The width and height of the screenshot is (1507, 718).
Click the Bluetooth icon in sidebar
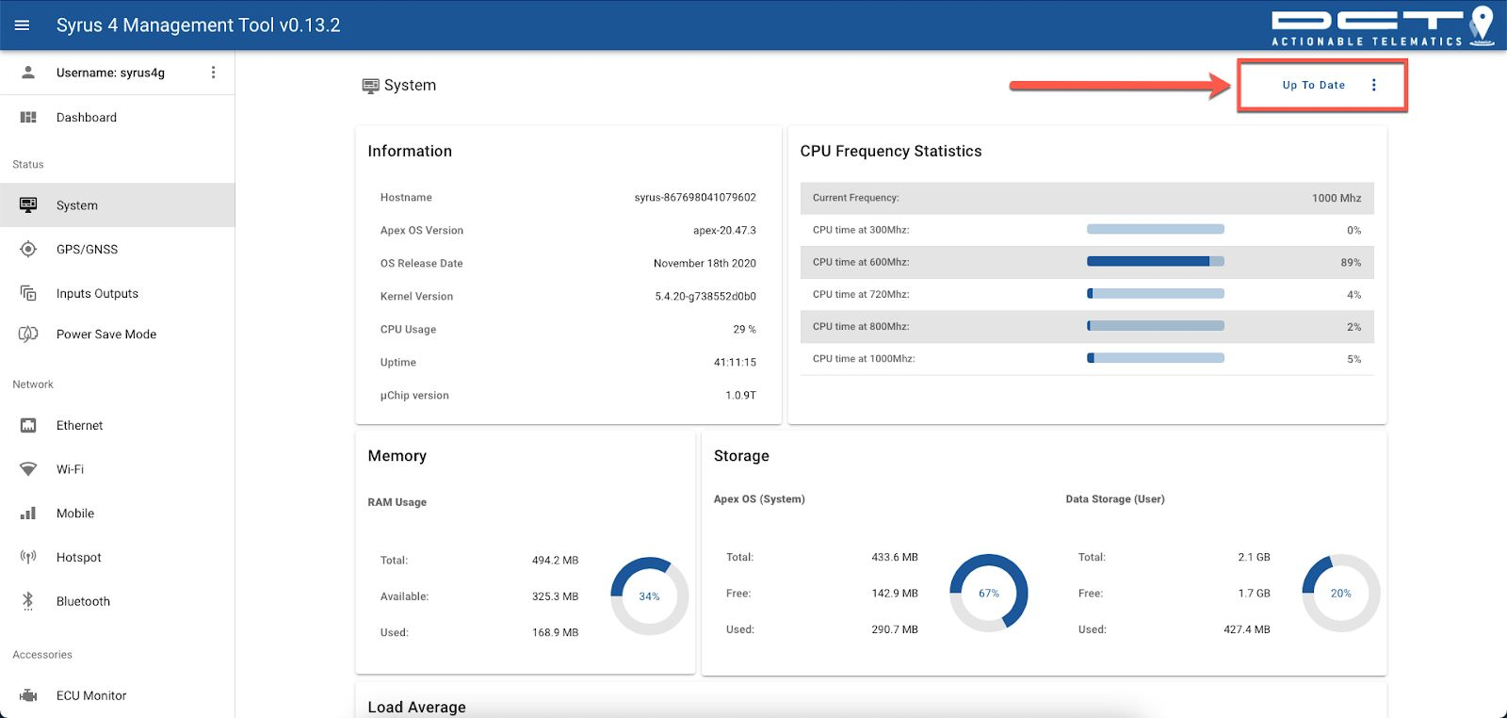click(28, 601)
